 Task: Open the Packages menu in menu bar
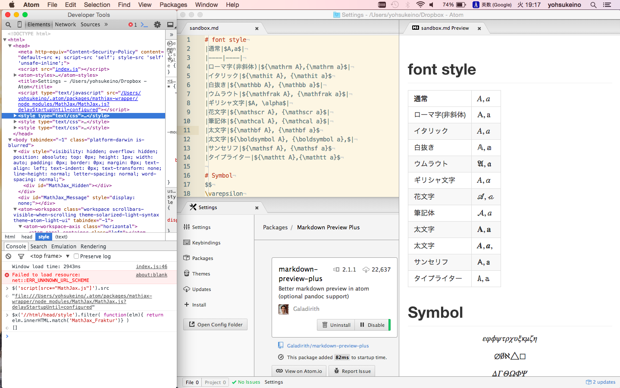click(x=173, y=5)
